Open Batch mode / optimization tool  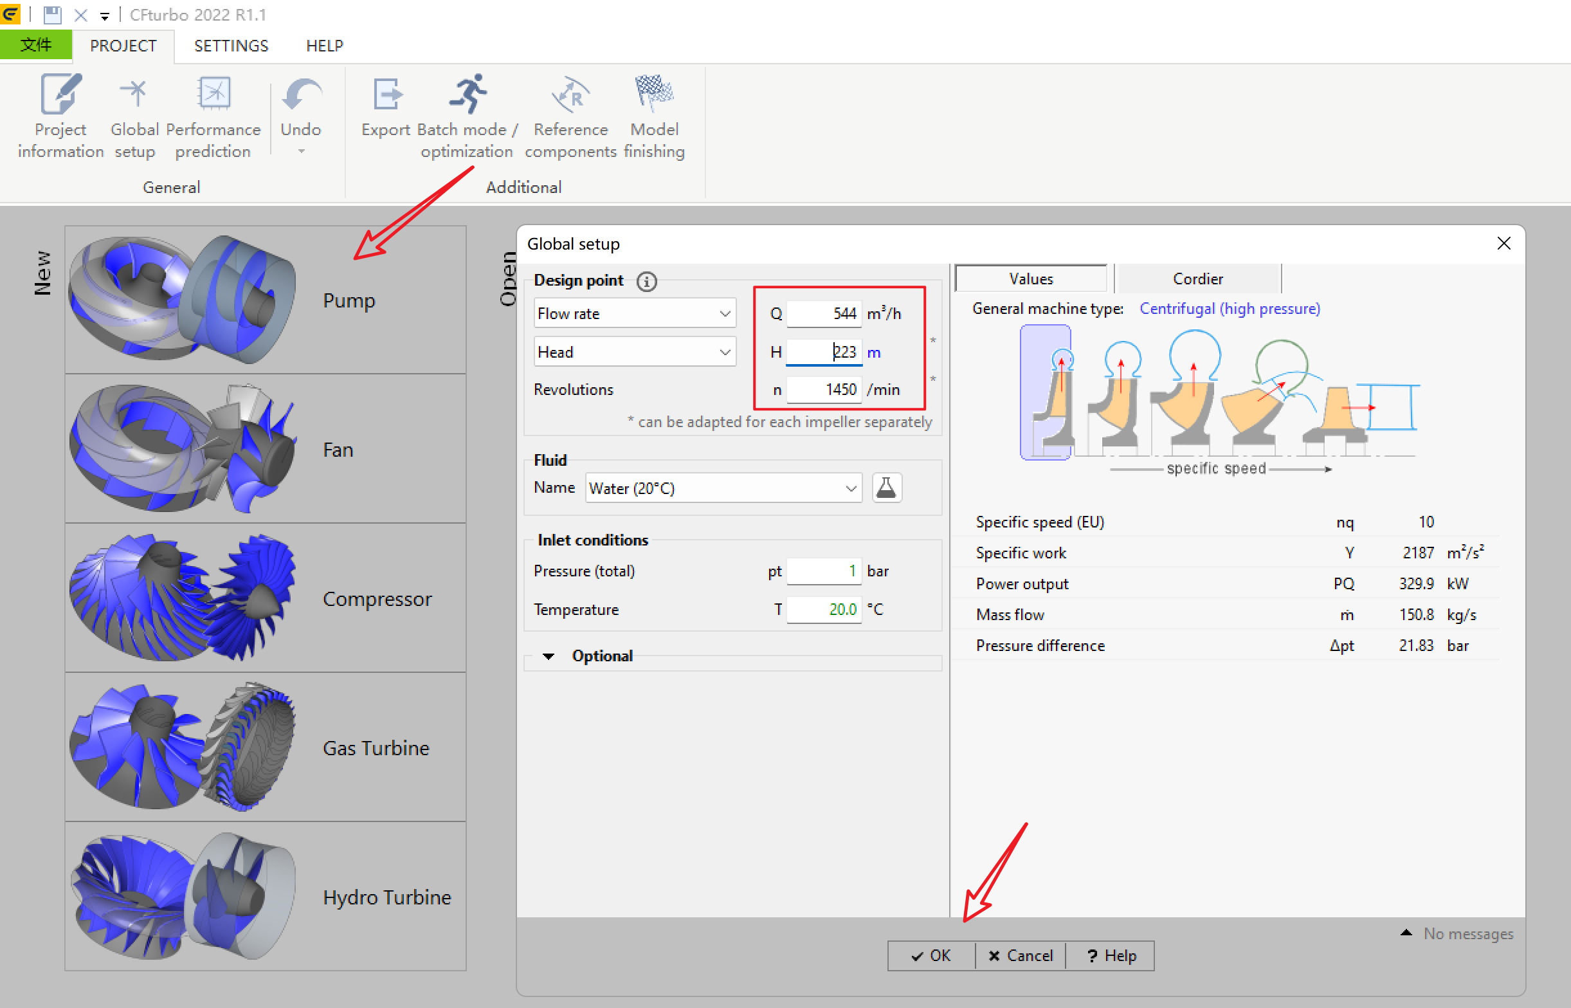pos(467,95)
